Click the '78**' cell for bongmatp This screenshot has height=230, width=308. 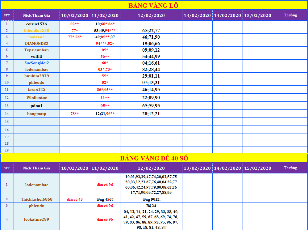coord(75,114)
